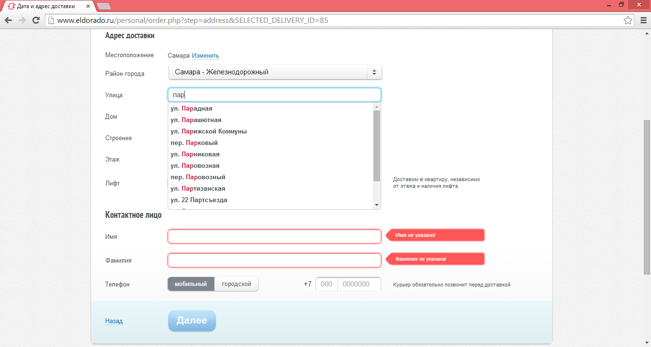
Task: Choose 'ул. Паровозная' street suggestion
Action: click(270, 166)
